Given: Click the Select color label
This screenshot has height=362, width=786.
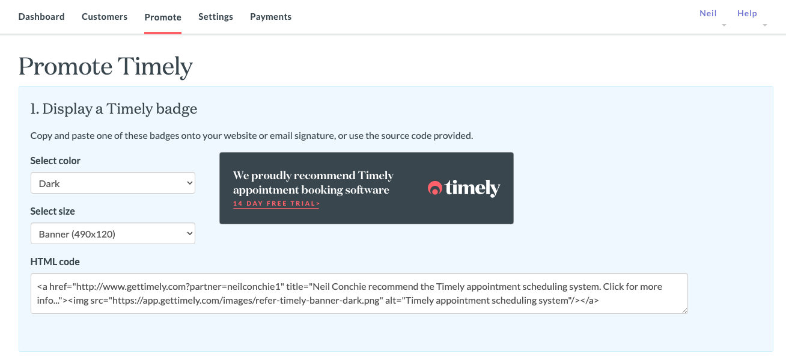Looking at the screenshot, I should [55, 161].
